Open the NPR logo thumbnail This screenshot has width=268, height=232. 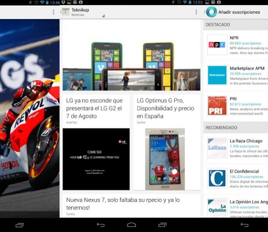click(x=217, y=45)
